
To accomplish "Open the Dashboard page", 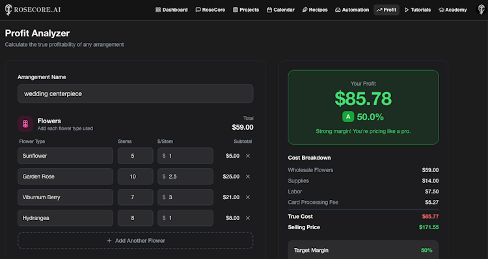I will [172, 10].
